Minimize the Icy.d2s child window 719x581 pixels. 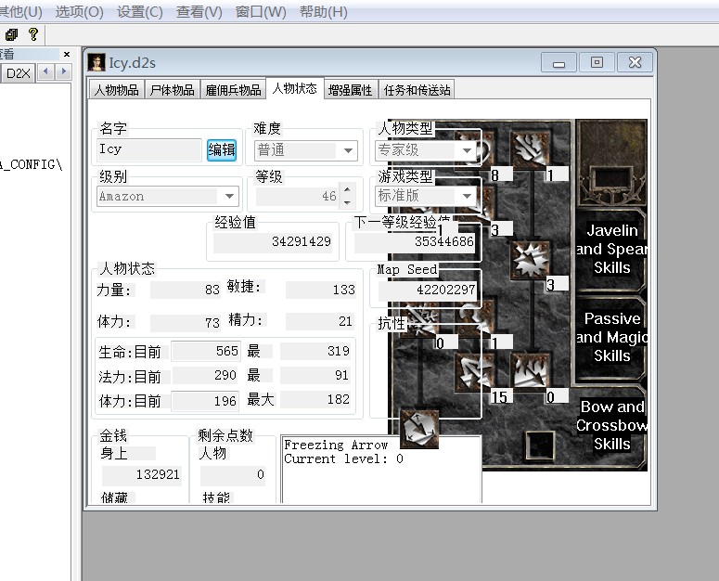559,62
